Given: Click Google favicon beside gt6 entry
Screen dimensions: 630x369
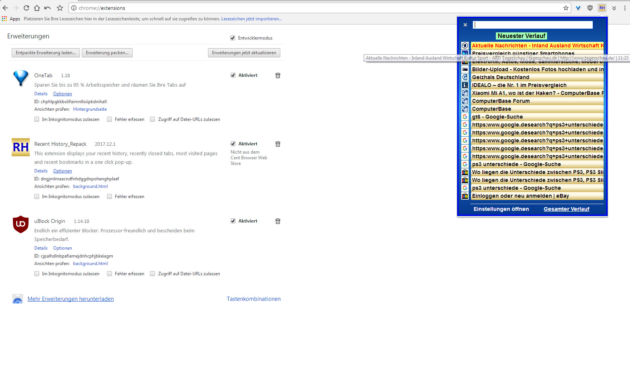Looking at the screenshot, I should point(465,117).
